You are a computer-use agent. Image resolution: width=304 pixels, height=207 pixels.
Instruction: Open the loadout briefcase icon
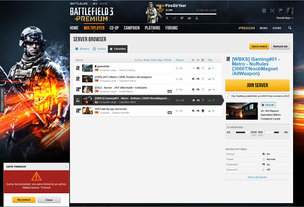point(190,18)
